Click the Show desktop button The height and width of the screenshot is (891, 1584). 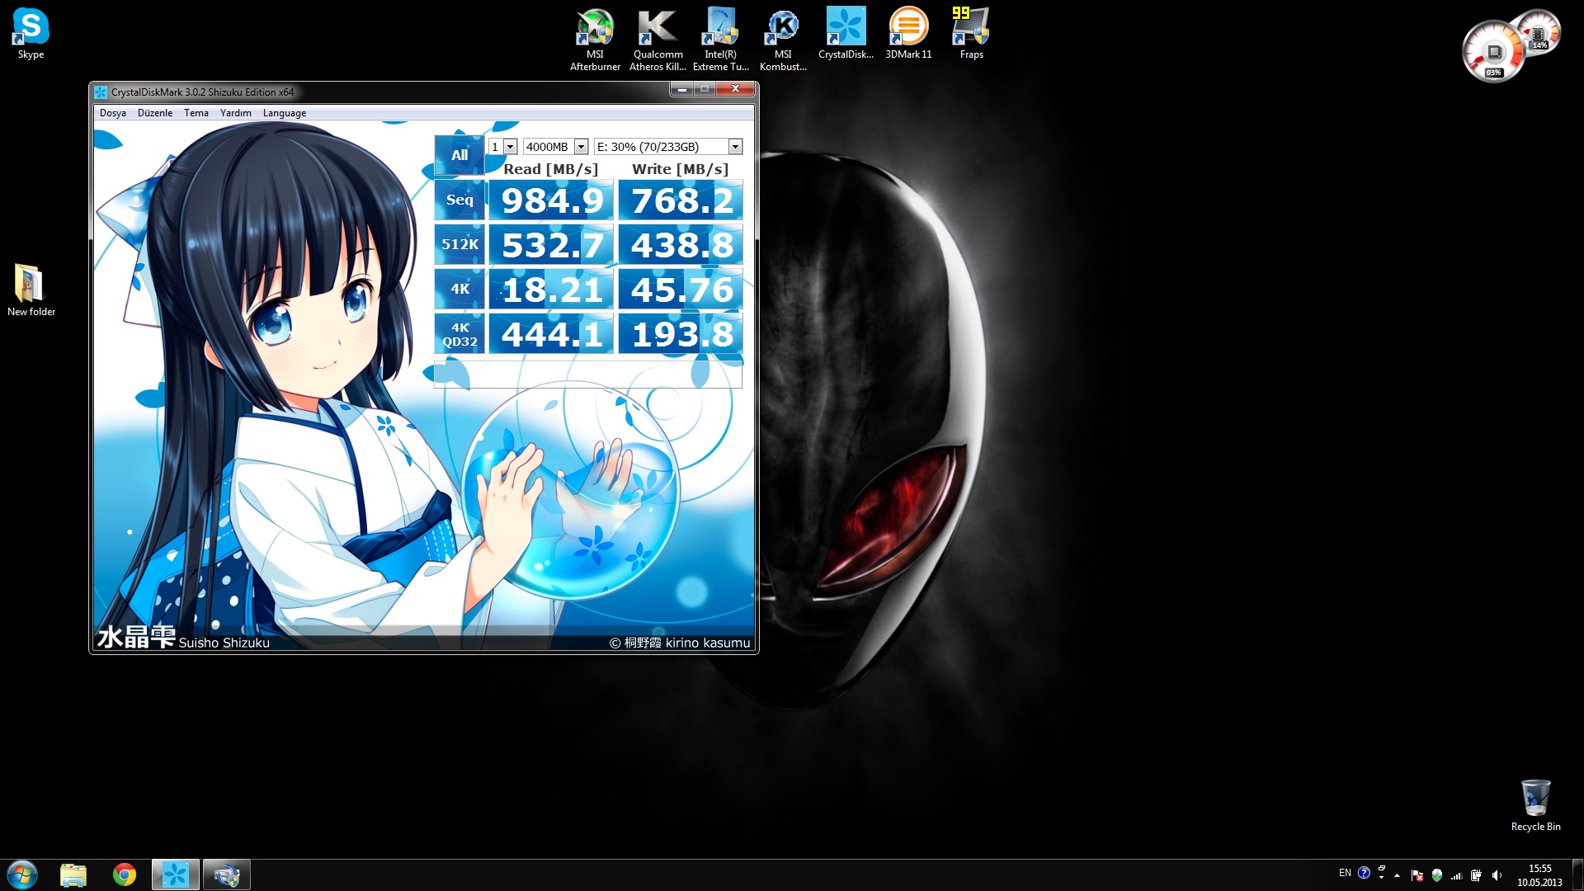tap(1577, 874)
